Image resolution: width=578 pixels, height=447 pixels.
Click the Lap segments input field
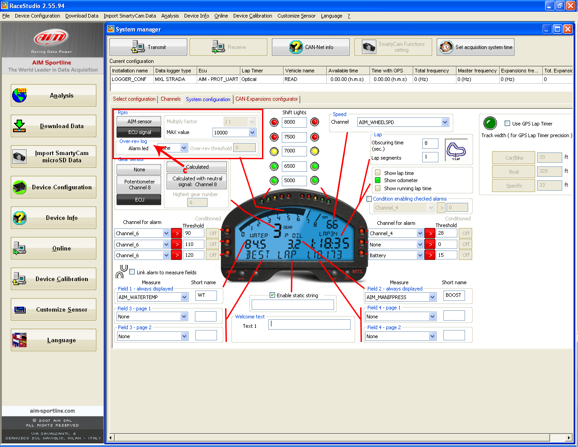[x=430, y=157]
